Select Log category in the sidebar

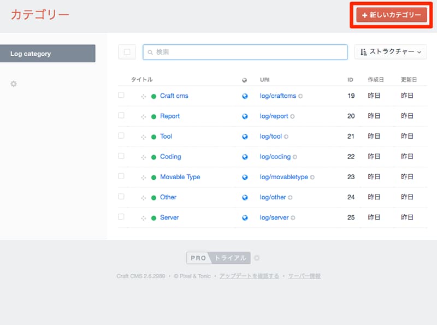tap(48, 54)
